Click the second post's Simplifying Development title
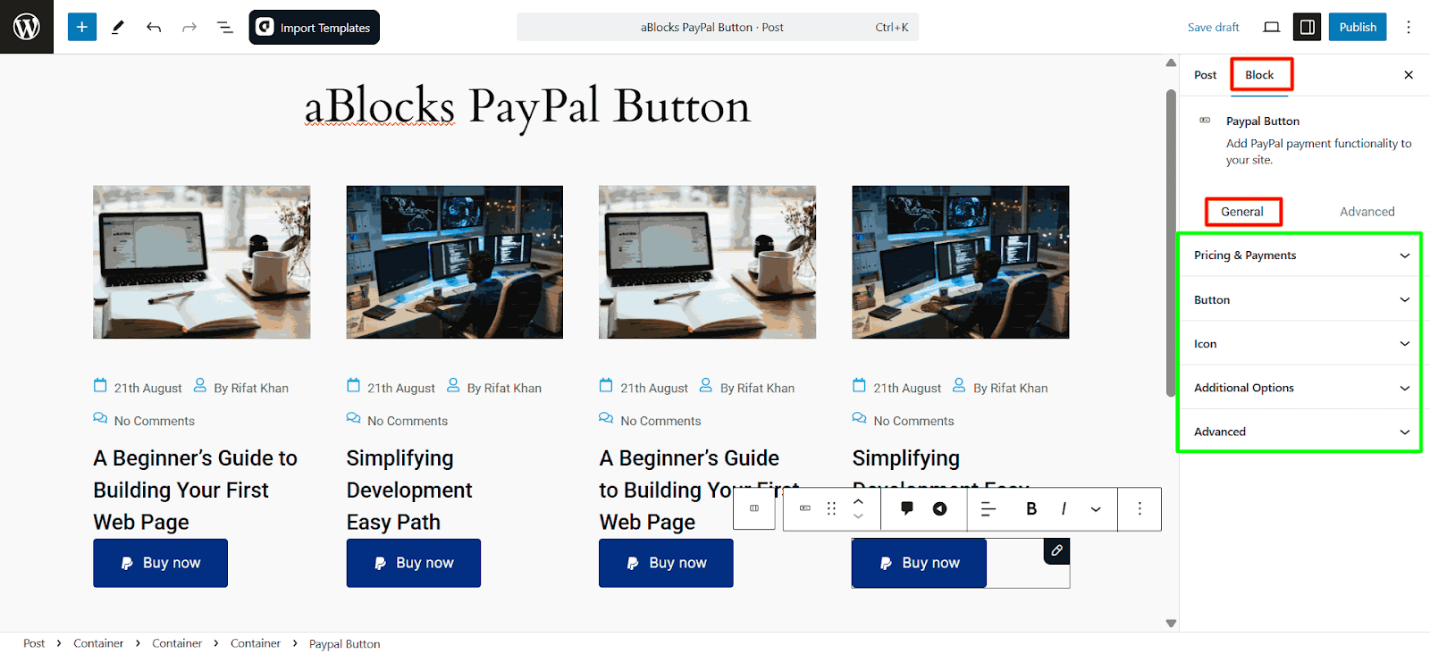 click(x=409, y=490)
